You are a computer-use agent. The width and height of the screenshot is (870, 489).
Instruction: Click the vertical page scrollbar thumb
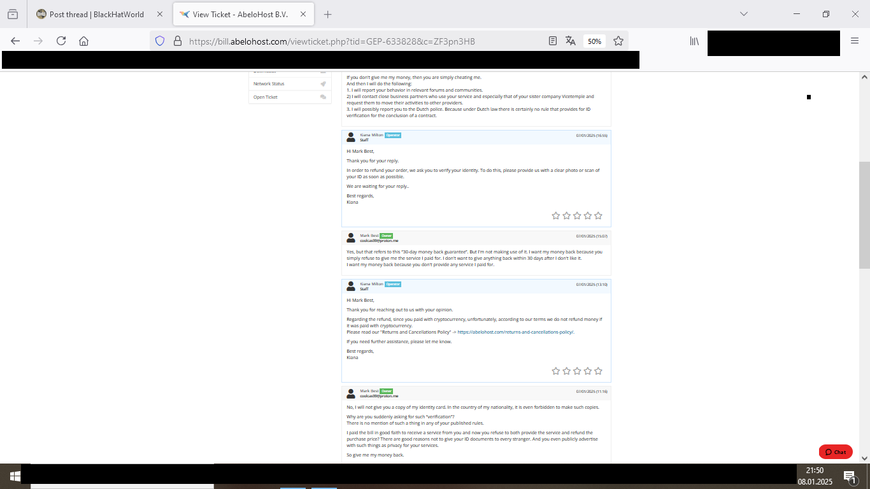coord(864,215)
